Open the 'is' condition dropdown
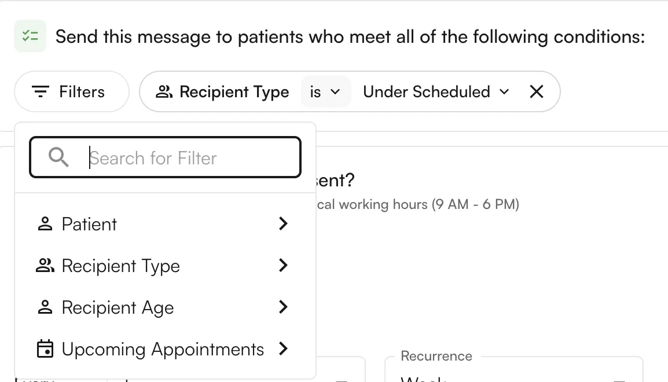668x382 pixels. point(326,91)
